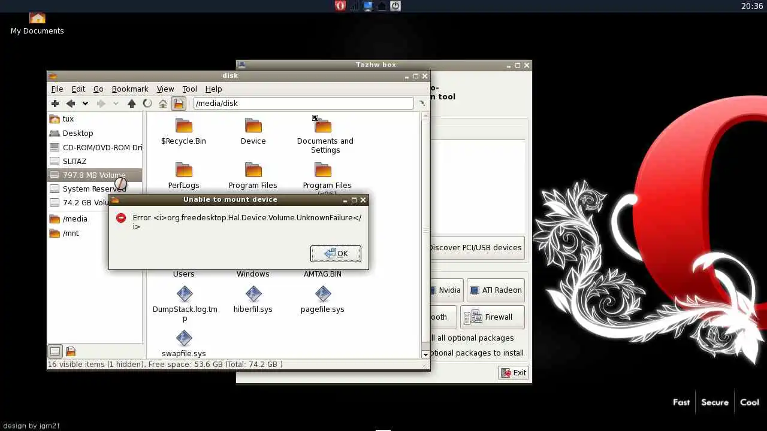Select Documents and Settings folder shortcut
The width and height of the screenshot is (767, 431).
pos(322,125)
